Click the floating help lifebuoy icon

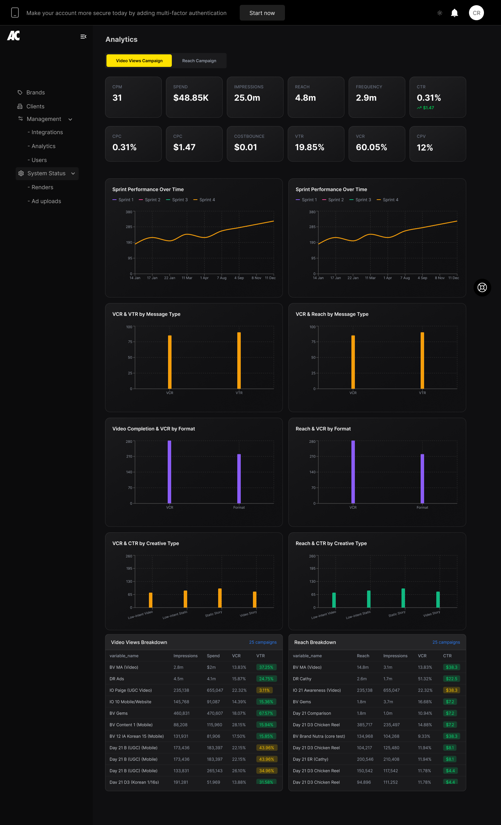(482, 287)
